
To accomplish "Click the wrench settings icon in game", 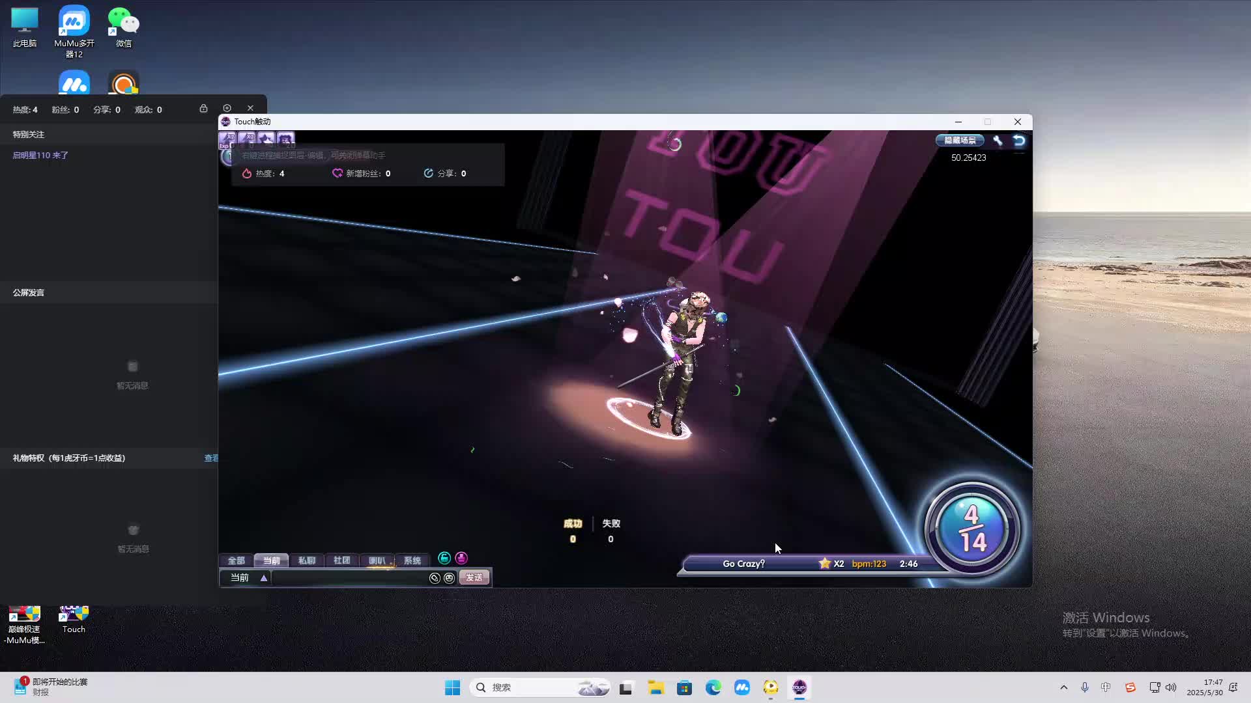I will pyautogui.click(x=998, y=140).
